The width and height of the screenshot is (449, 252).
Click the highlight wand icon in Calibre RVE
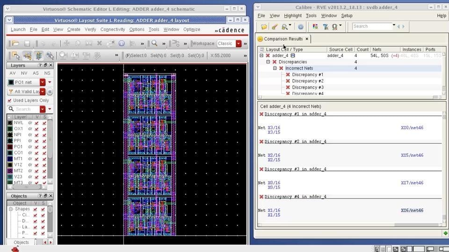point(275,27)
